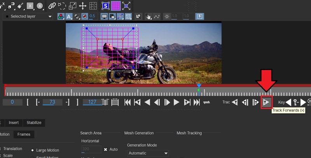Click the 0.5 matte opacity field
The width and height of the screenshot is (311, 158).
(x=93, y=16)
